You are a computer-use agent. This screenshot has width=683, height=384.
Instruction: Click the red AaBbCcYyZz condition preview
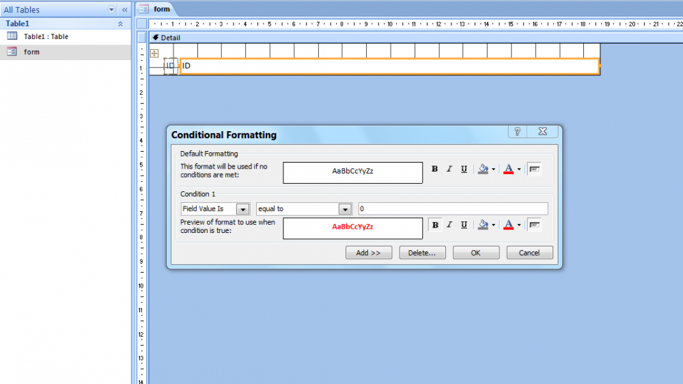(353, 228)
